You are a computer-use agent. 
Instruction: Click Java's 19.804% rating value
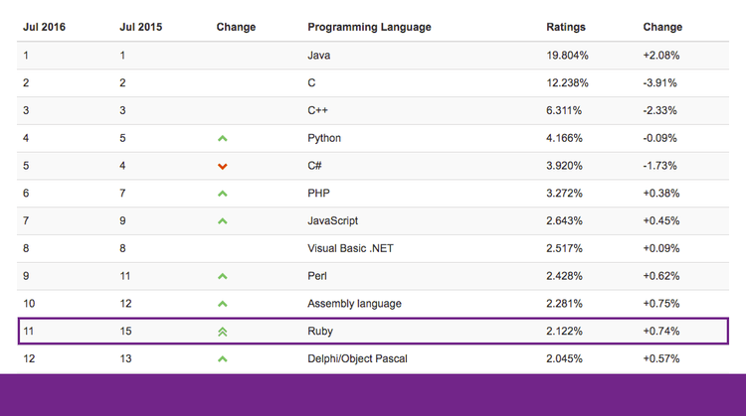tap(569, 56)
